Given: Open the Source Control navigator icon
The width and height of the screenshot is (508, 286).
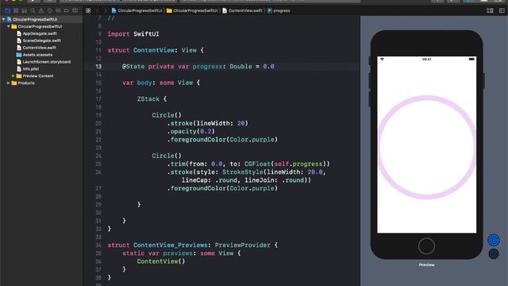Looking at the screenshot, I should coord(16,10).
